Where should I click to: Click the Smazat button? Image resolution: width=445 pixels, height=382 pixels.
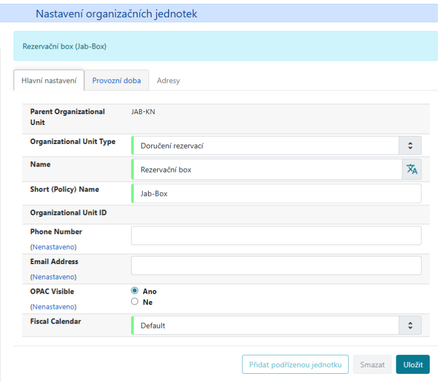pos(372,365)
